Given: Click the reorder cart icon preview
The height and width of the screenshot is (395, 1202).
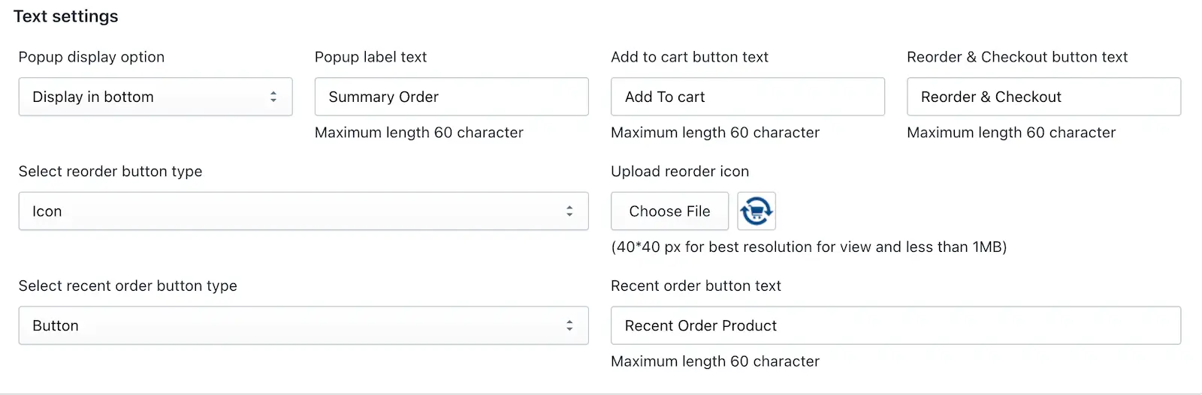Looking at the screenshot, I should (x=757, y=211).
